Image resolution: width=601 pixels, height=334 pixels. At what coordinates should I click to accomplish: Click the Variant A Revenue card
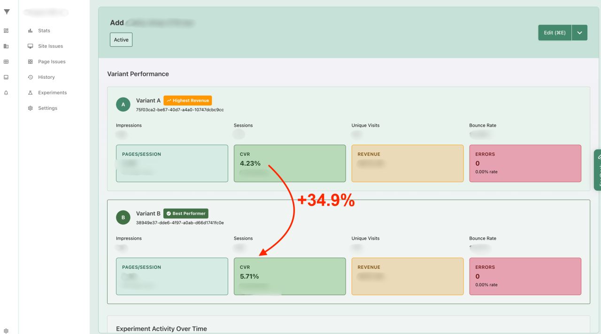pos(408,163)
